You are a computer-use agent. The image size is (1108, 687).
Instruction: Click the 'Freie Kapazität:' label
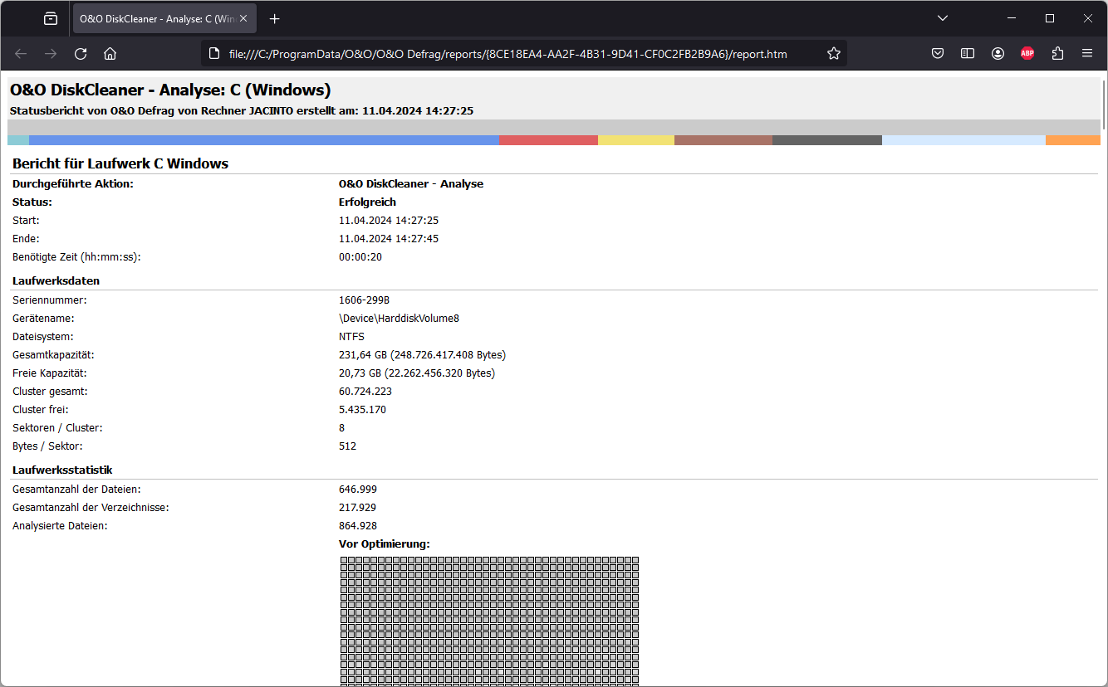50,373
